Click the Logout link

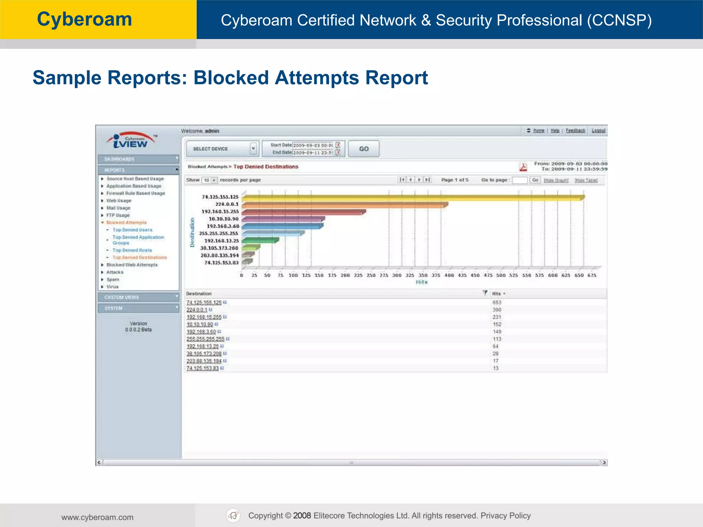598,130
